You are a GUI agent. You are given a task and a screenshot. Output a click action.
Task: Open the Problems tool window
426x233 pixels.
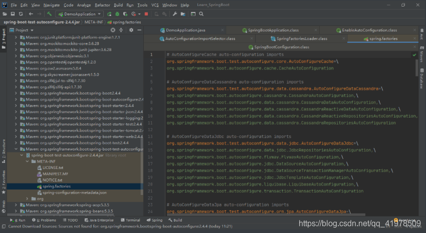click(44, 220)
